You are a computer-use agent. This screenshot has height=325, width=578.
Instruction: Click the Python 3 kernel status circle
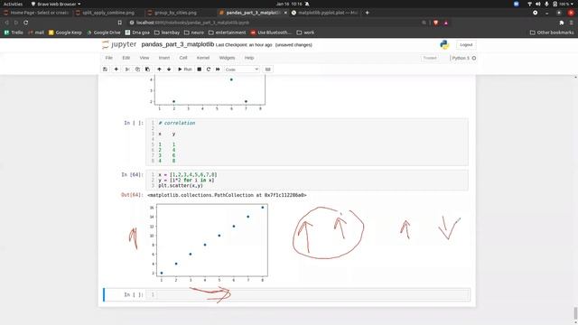click(474, 58)
